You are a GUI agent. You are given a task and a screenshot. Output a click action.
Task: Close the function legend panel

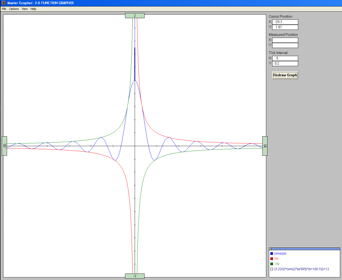[270, 249]
